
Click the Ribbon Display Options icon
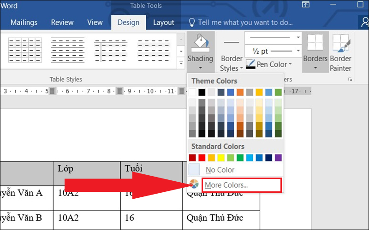point(305,5)
